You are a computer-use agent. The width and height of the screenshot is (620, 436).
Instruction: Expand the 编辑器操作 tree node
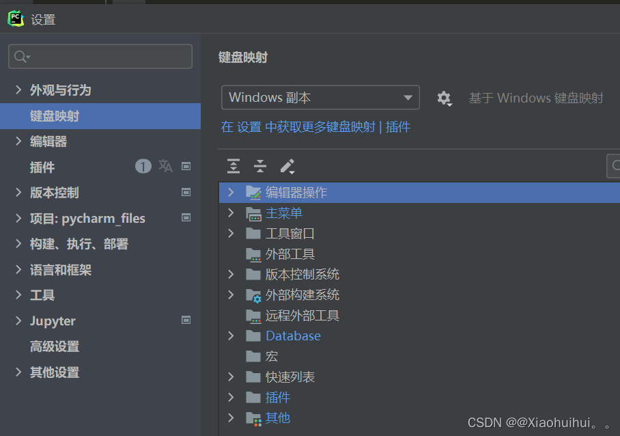tap(230, 193)
